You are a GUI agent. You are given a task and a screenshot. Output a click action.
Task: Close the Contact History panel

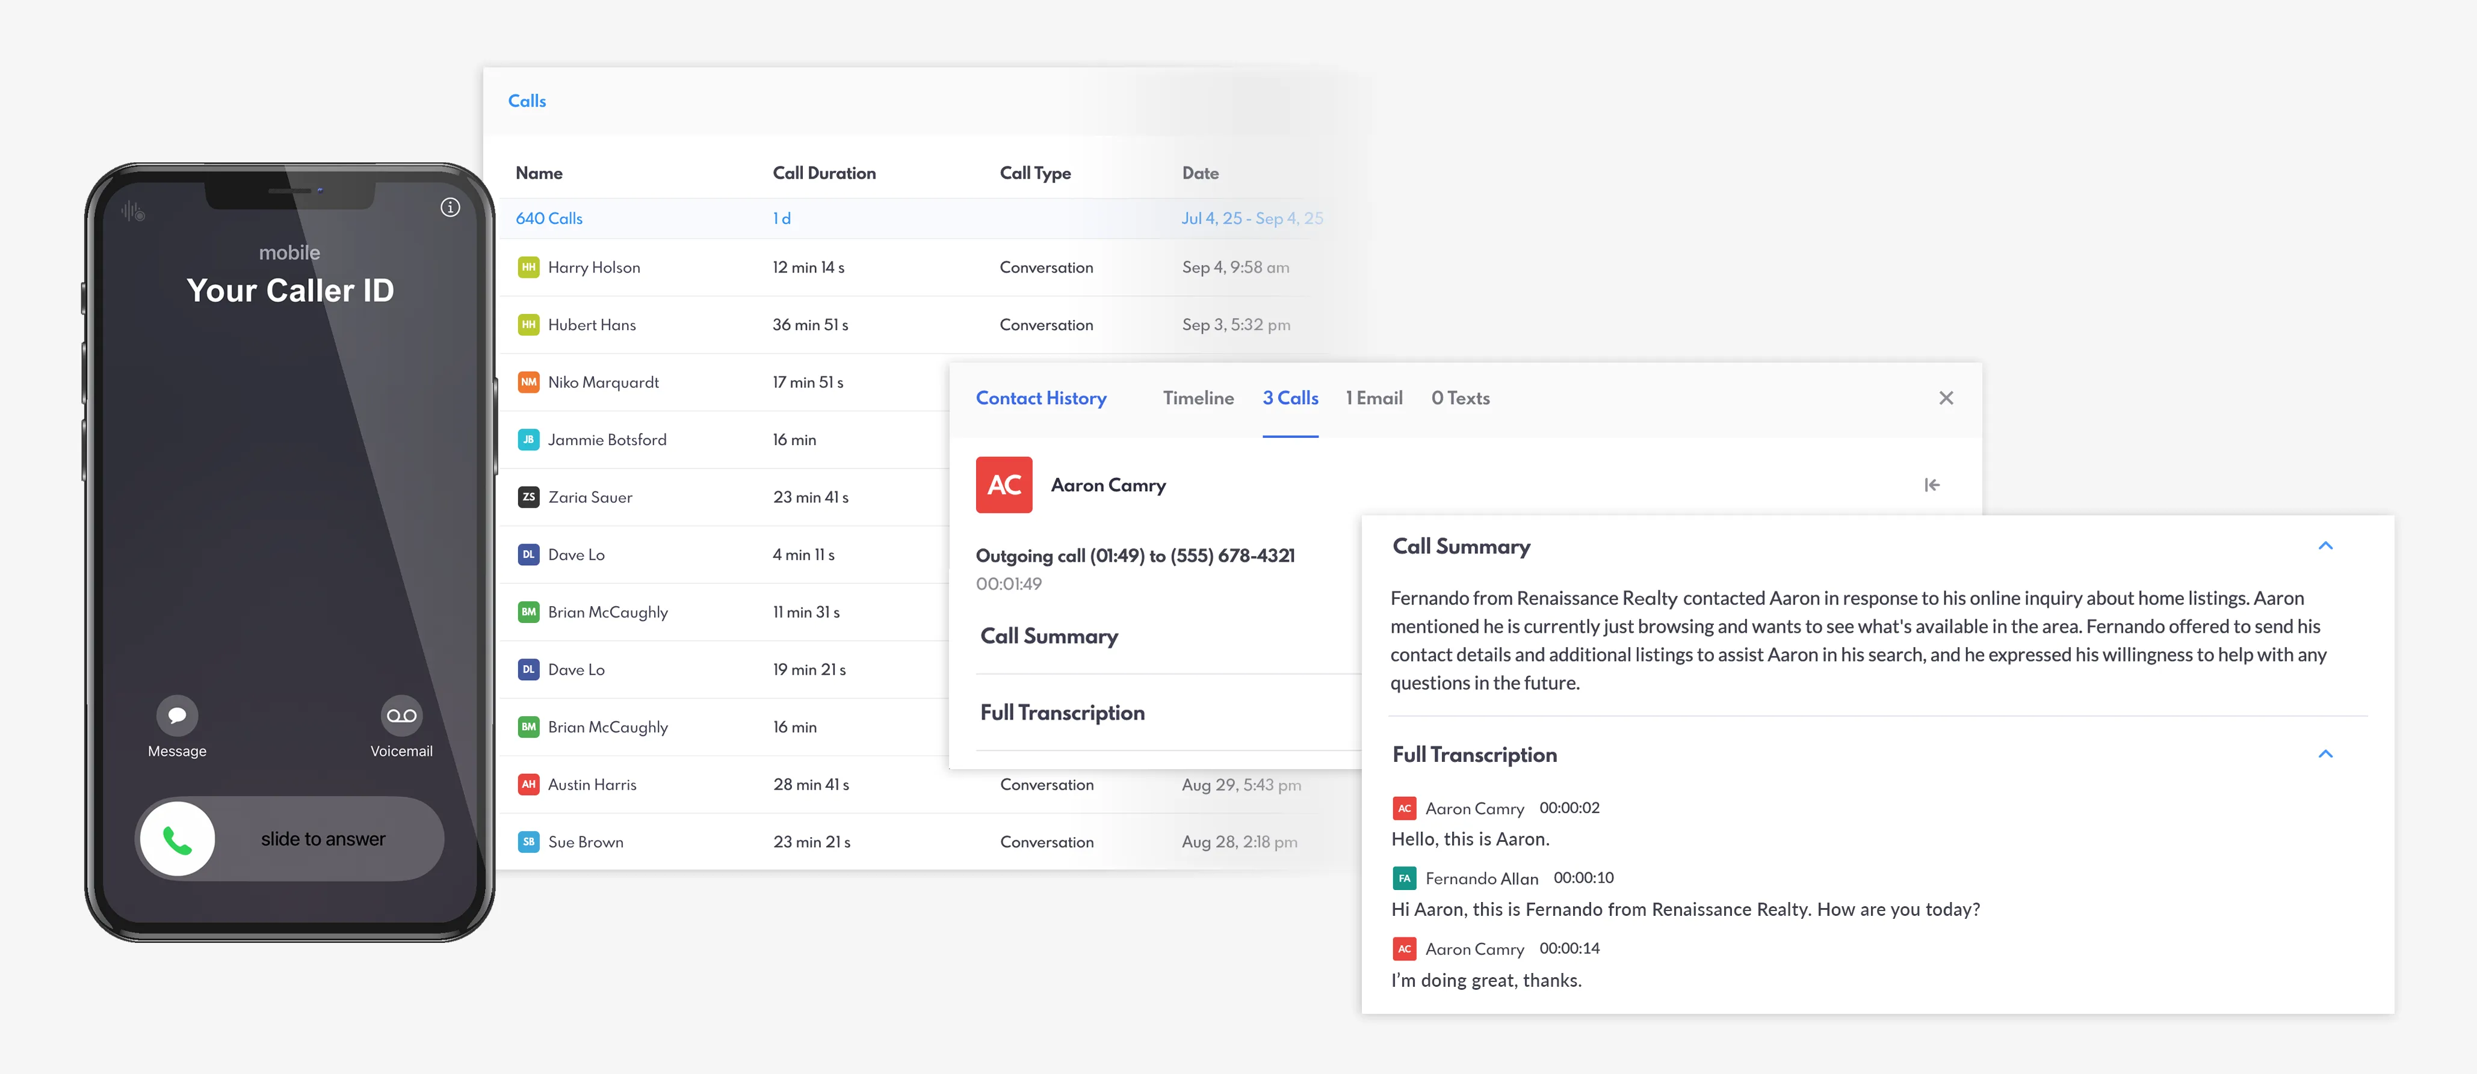(x=1945, y=397)
